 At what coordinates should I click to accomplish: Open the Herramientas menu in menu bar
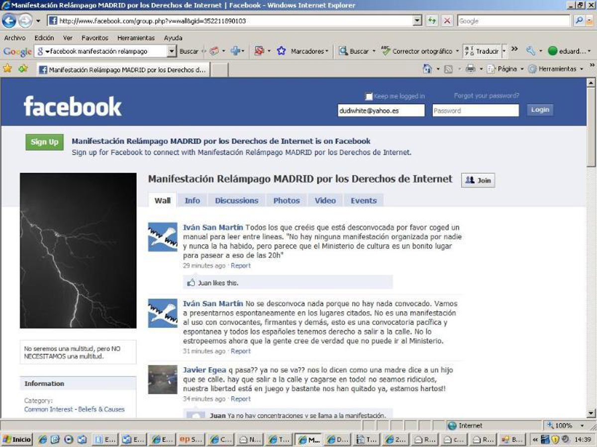pyautogui.click(x=136, y=38)
